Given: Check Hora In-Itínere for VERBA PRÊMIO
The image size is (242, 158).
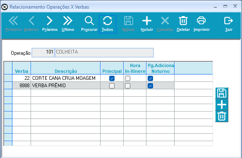Looking at the screenshot, I should coord(127,86).
